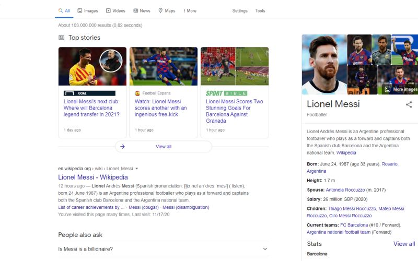This screenshot has width=418, height=261.
Task: Share the Lionel Messi knowledge panel
Action: (x=409, y=104)
